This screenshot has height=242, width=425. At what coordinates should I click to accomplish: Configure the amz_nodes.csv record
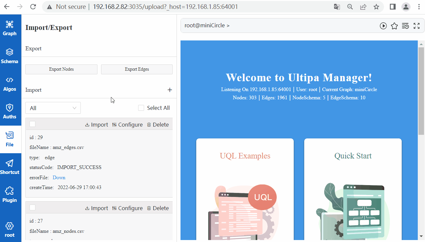[127, 208]
